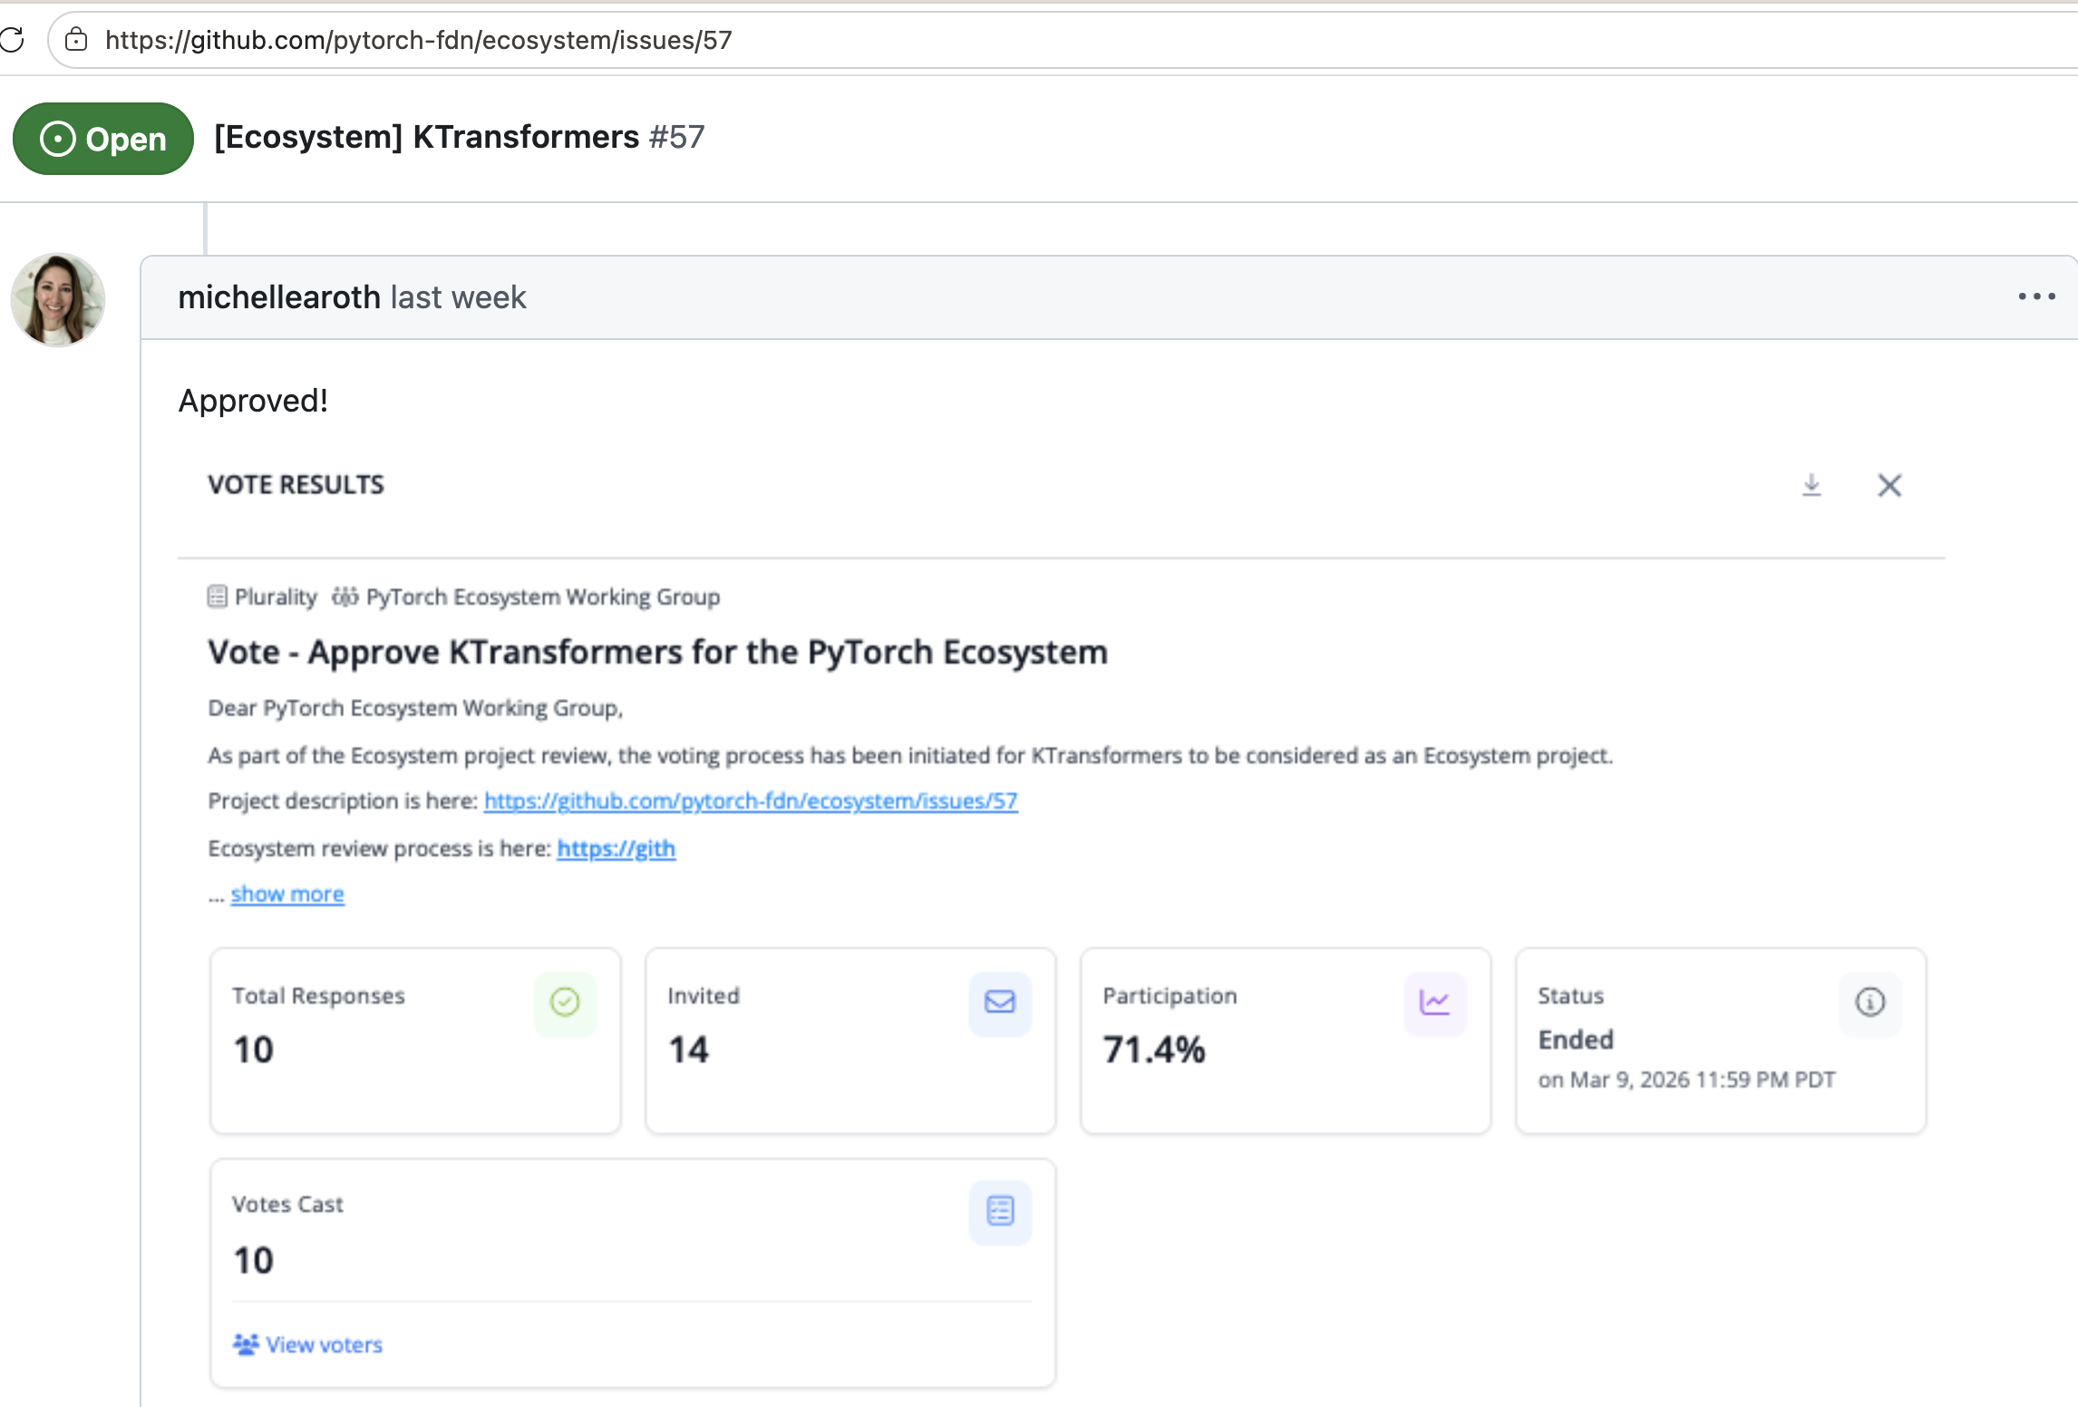Click the vote title 'Approve KTransformers' heading
Viewport: 2078px width, 1407px height.
pos(657,652)
